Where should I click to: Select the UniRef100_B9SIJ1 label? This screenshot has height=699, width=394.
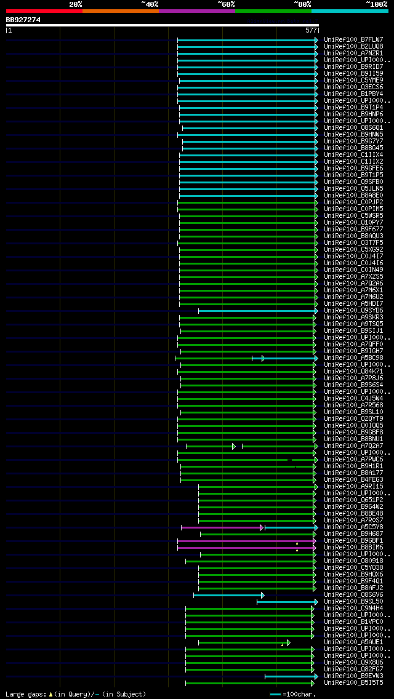tap(354, 330)
